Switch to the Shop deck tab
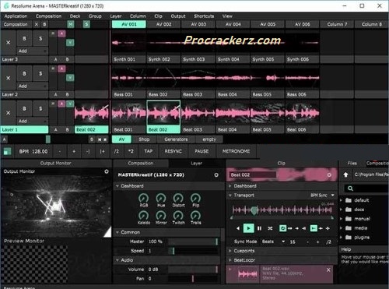 (144, 139)
